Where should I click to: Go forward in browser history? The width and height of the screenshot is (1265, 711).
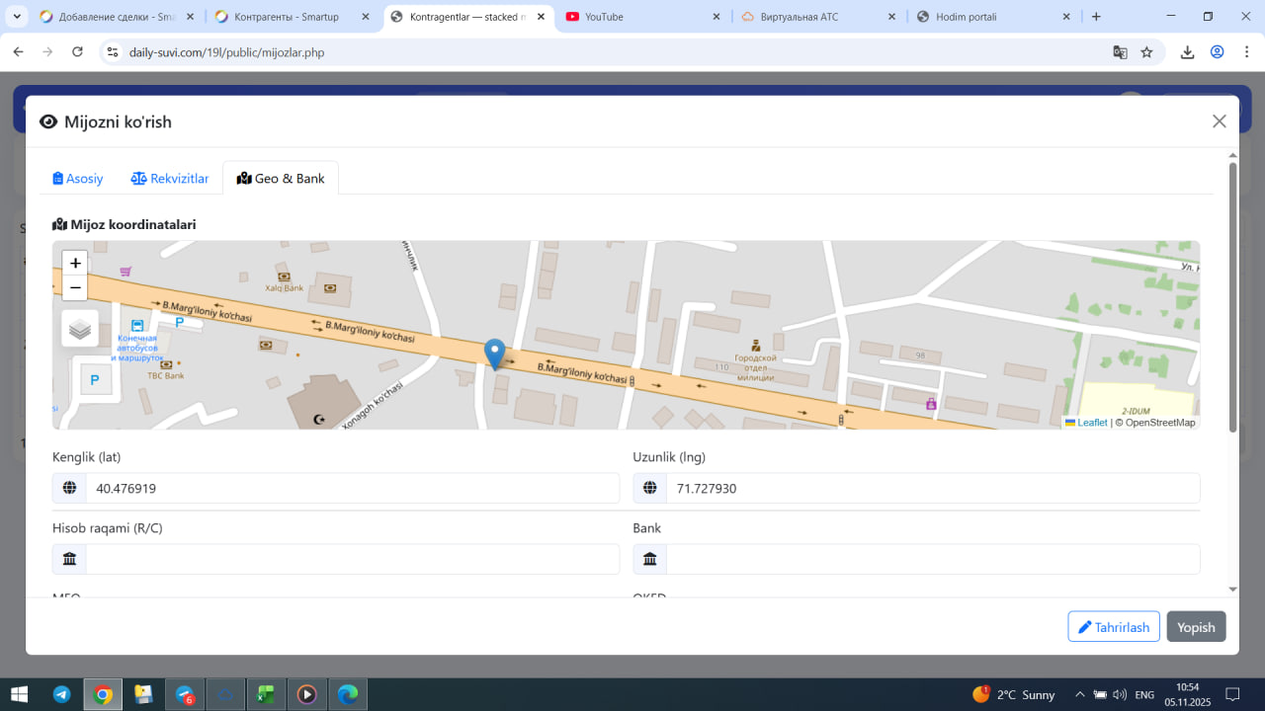tap(47, 52)
